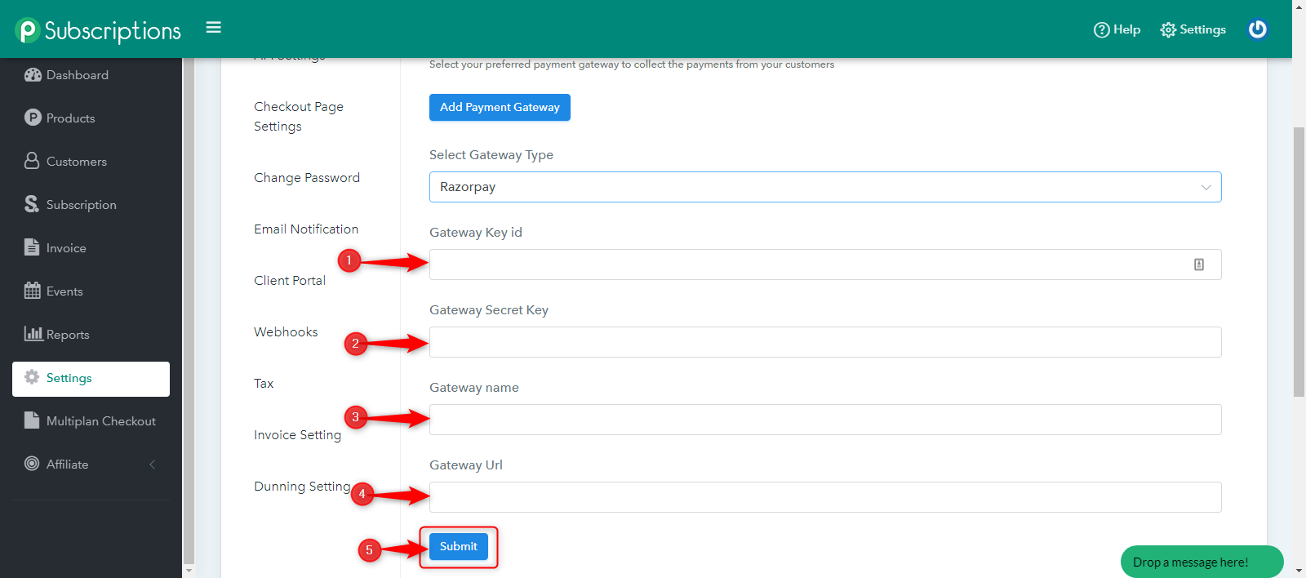Submit the gateway form
This screenshot has height=578, width=1306.
(459, 546)
